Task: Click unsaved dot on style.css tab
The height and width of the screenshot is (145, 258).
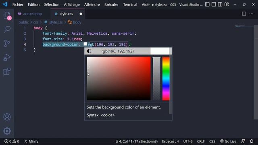Action: [81, 14]
